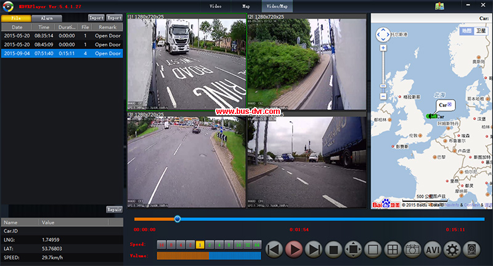Switch map to satellite view (卫星)
Image resolution: width=493 pixels, height=266 pixels.
[481, 31]
